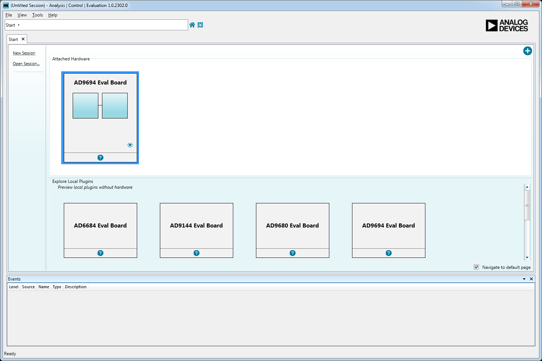Expand the Start breadcrumb arrow

[x=19, y=25]
